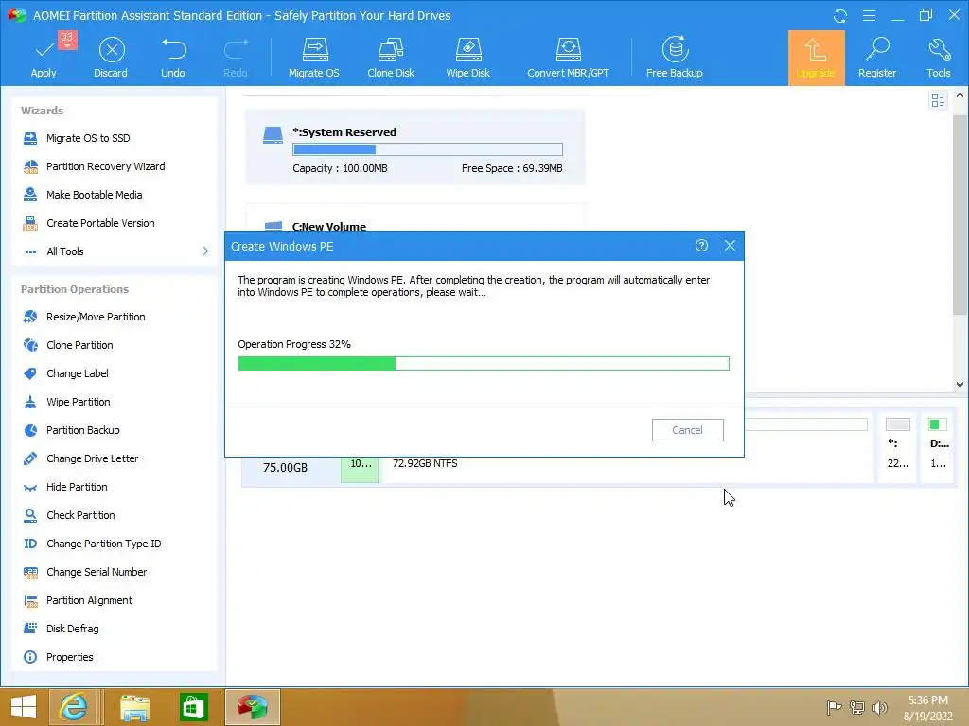This screenshot has height=726, width=969.
Task: Open partition Properties
Action: (69, 658)
